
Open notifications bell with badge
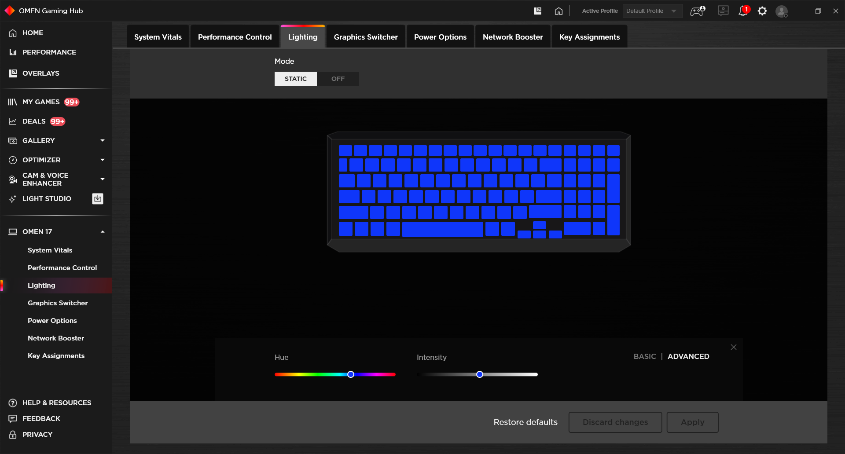pyautogui.click(x=743, y=11)
